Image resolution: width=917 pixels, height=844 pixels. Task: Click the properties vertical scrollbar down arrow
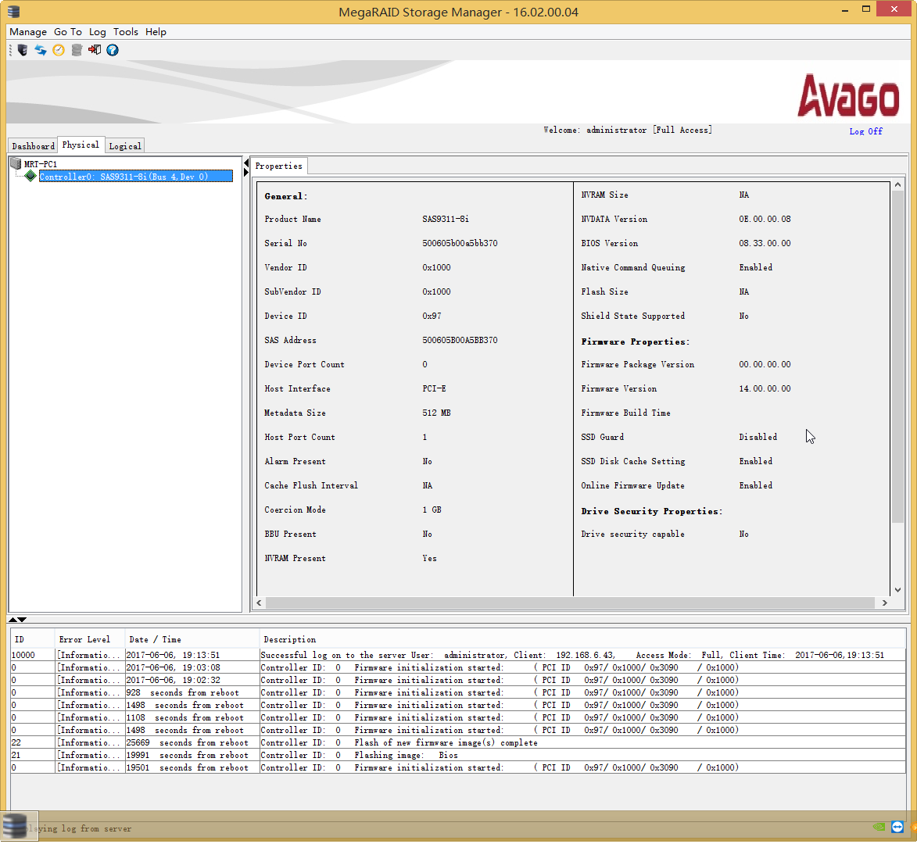click(897, 590)
